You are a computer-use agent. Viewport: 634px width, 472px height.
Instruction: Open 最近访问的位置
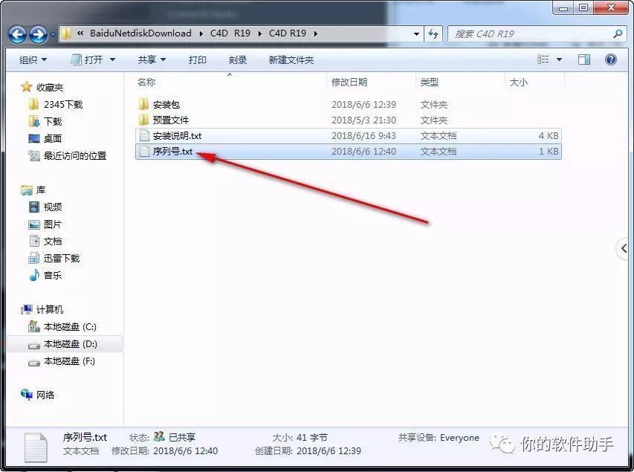click(75, 155)
